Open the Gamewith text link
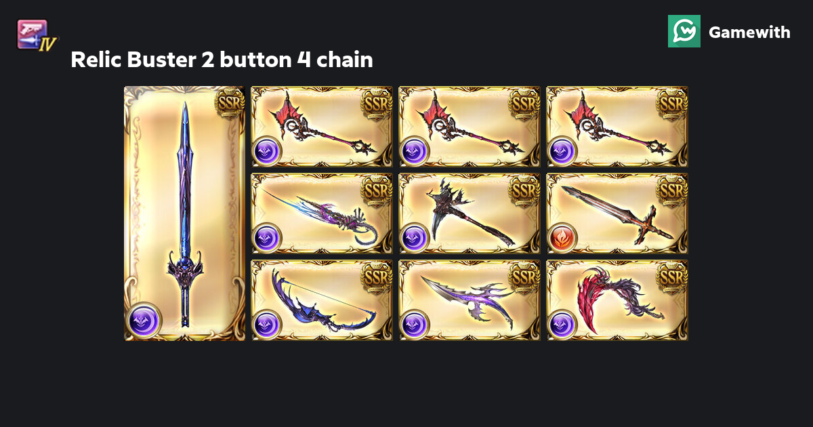Viewport: 813px width, 427px height. [x=749, y=32]
